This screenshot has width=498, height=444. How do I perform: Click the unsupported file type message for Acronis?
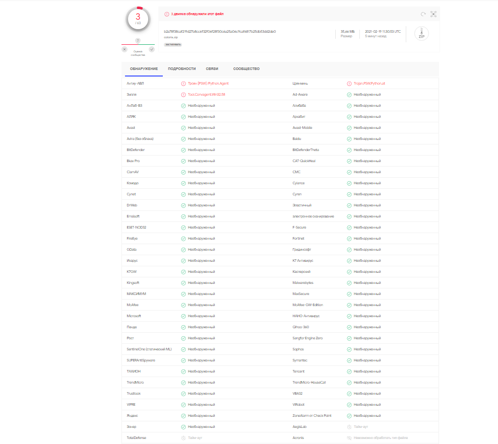[381, 438]
